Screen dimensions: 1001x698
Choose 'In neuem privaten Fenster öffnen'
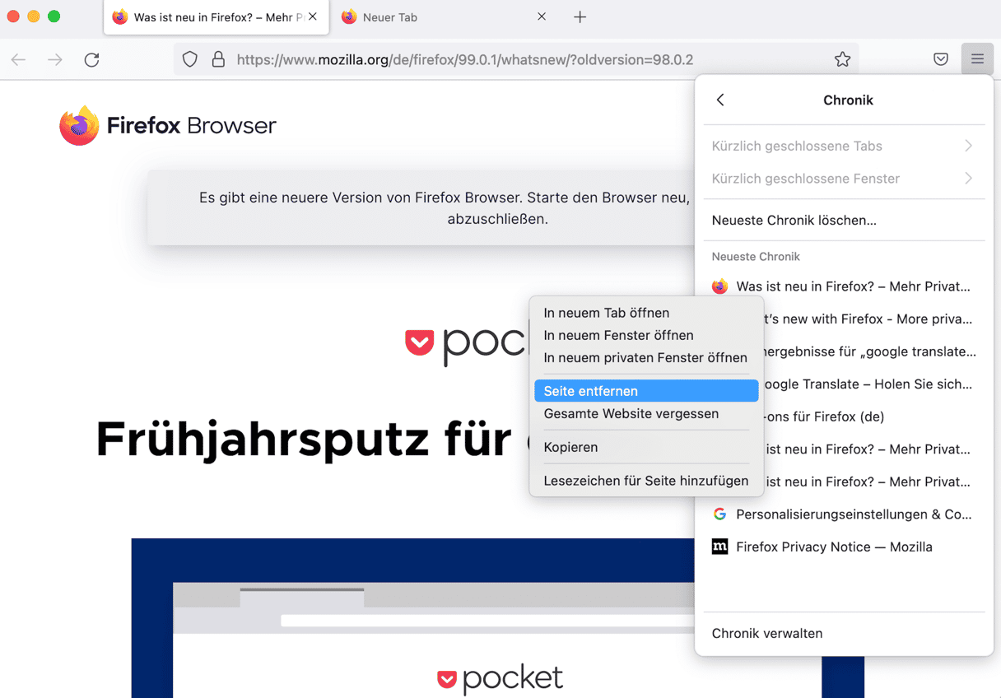(x=646, y=357)
